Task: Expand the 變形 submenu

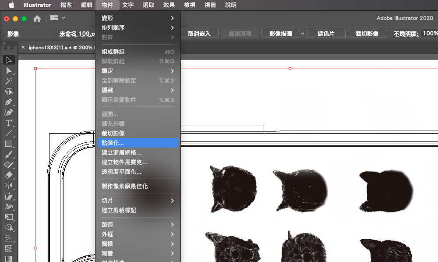Action: pos(138,18)
